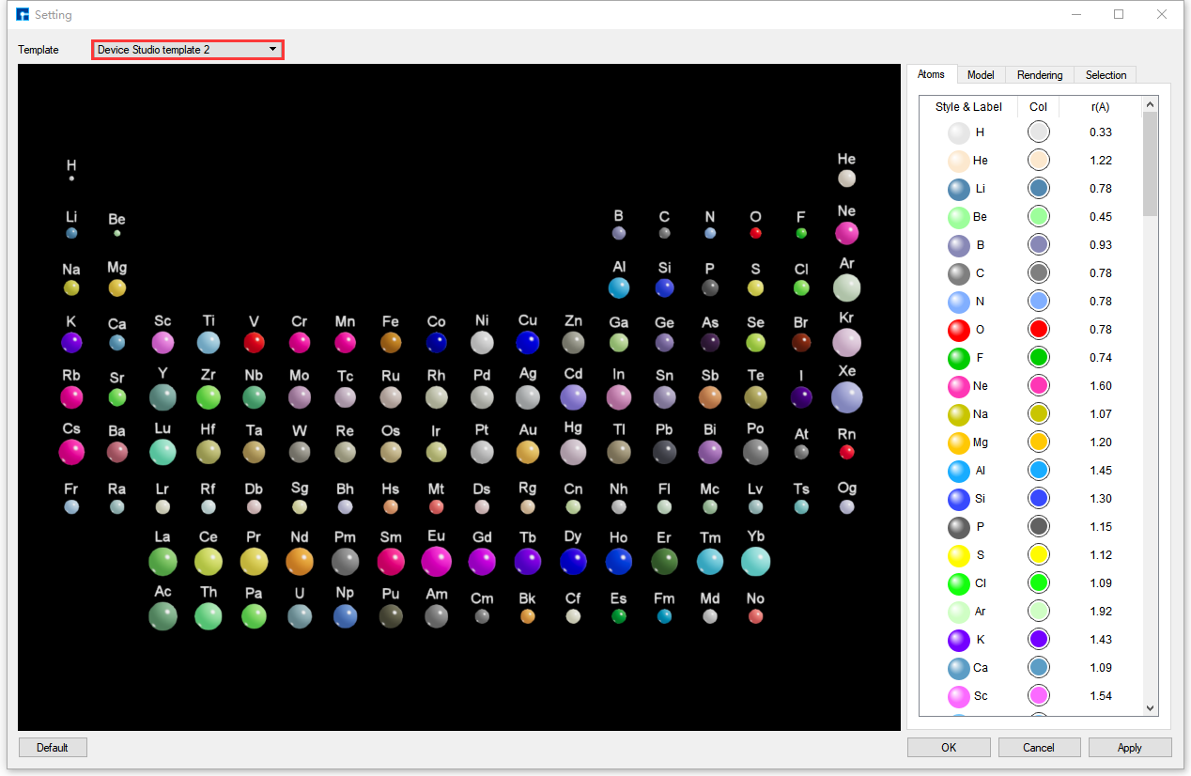Screen dimensions: 1191x776
Task: Select the Iron (Fe) sphere
Action: [391, 343]
